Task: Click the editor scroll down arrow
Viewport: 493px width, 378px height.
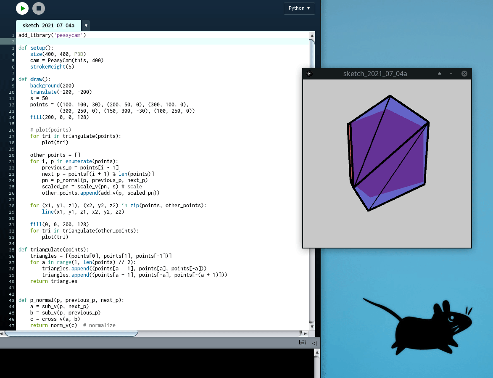Action: tap(312, 326)
